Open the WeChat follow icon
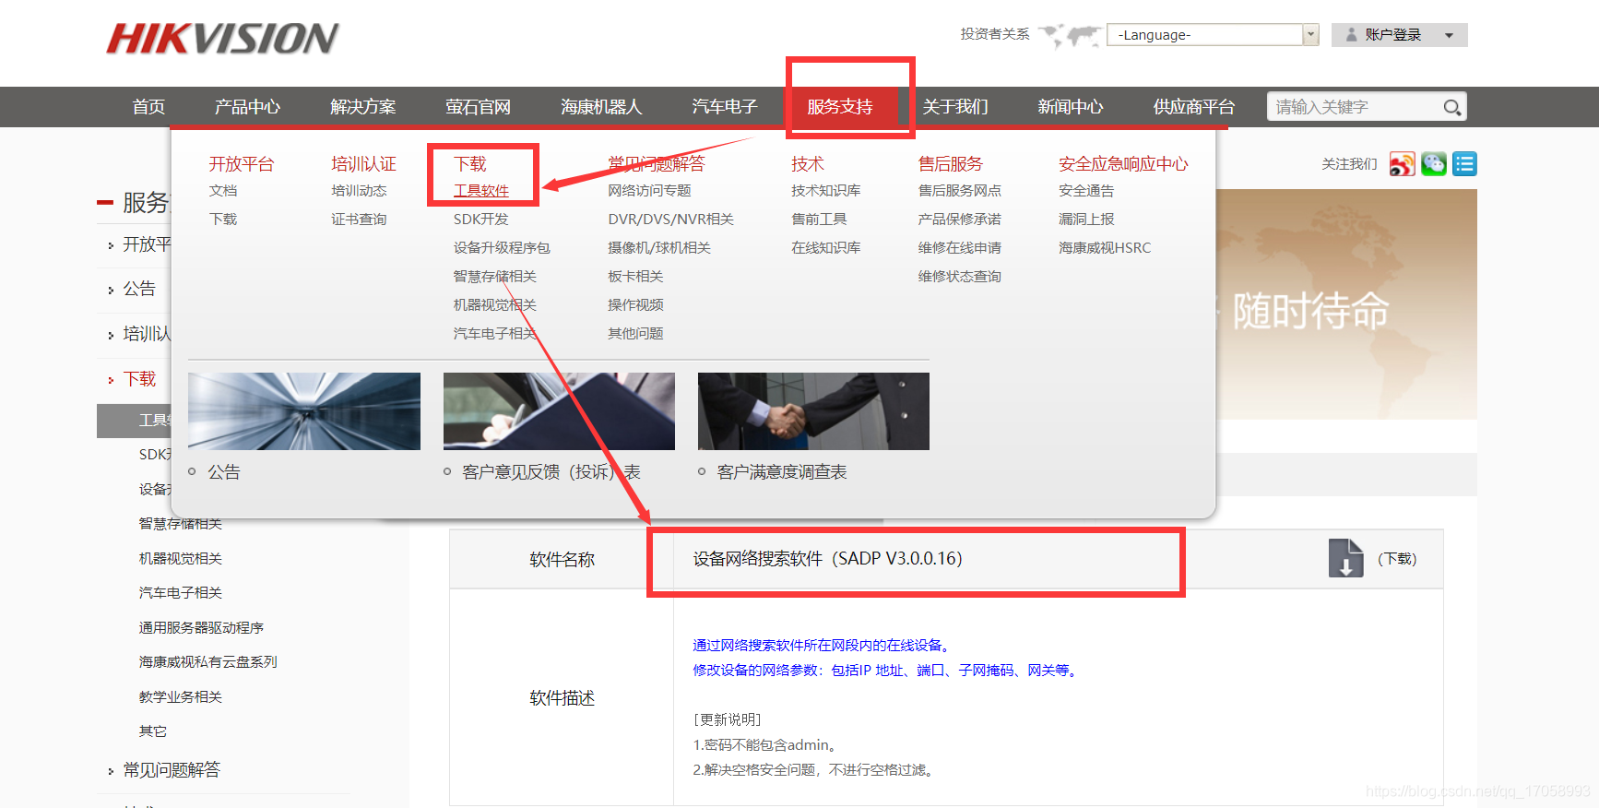This screenshot has width=1599, height=808. [x=1433, y=164]
